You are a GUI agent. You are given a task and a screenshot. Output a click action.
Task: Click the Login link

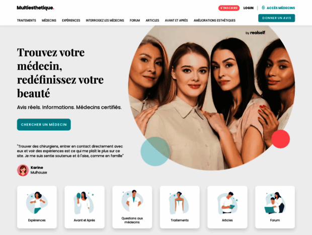click(x=249, y=8)
